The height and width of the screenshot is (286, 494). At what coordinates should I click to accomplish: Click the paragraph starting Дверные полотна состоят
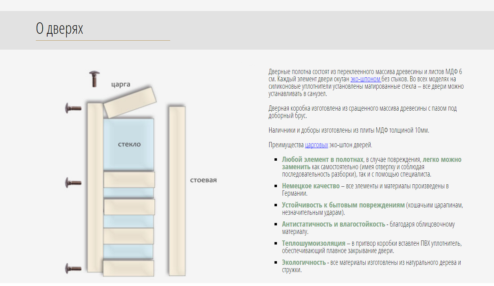[x=366, y=83]
